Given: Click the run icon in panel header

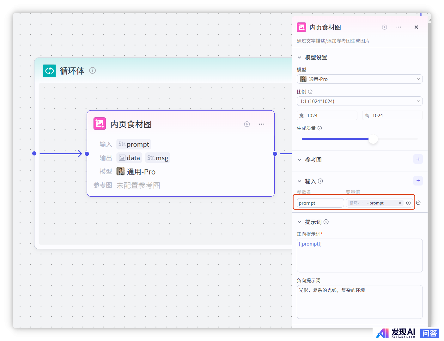Looking at the screenshot, I should click(x=384, y=27).
